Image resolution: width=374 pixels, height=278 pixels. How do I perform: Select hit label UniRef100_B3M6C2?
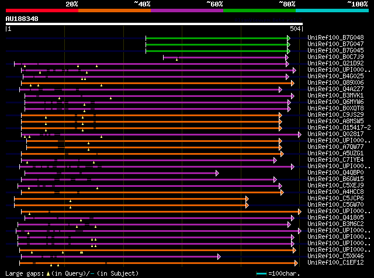pyautogui.click(x=335, y=224)
